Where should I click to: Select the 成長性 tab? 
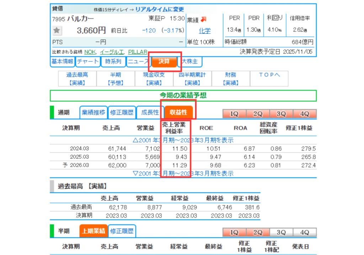tap(150, 112)
